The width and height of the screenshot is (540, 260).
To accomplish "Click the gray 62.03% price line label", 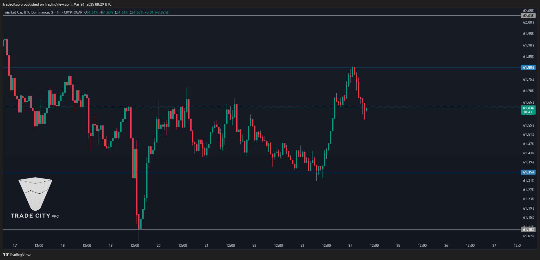I will [528, 16].
